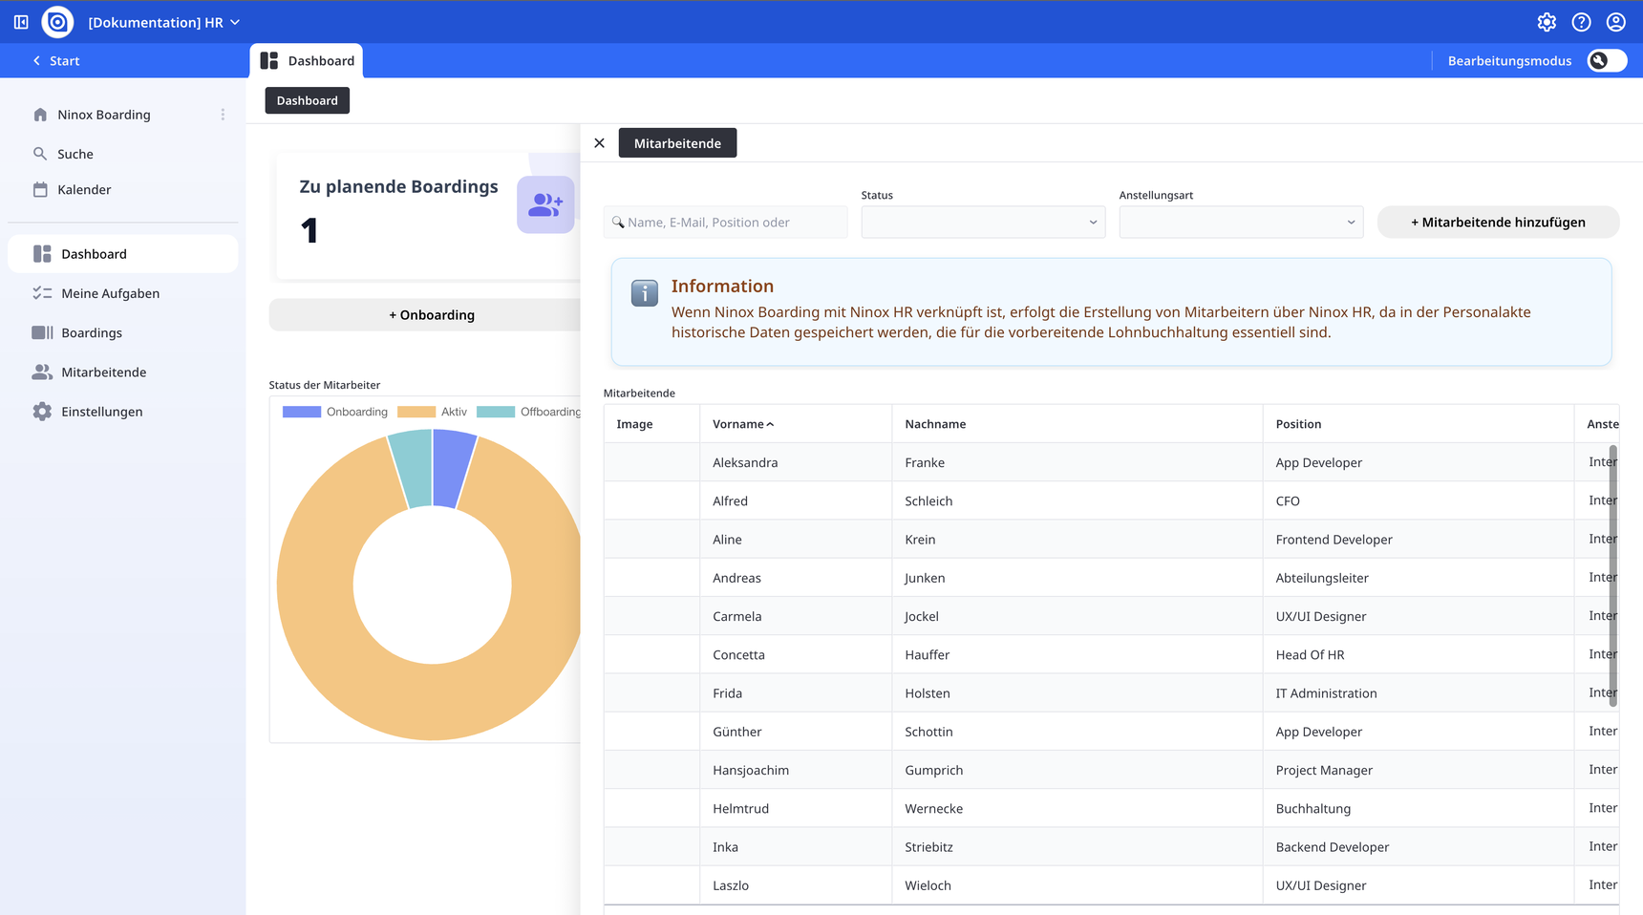
Task: Hide Aktiv series via chart legend
Action: (433, 412)
